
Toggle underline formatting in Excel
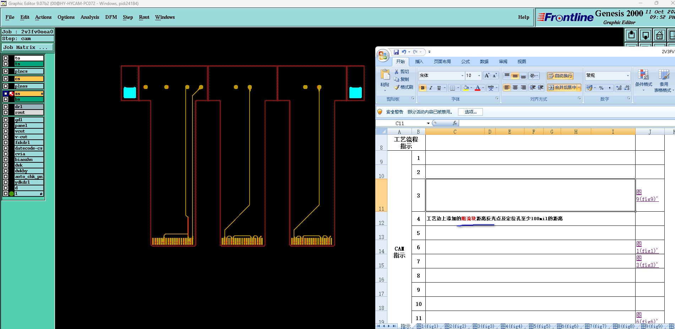[x=439, y=88]
